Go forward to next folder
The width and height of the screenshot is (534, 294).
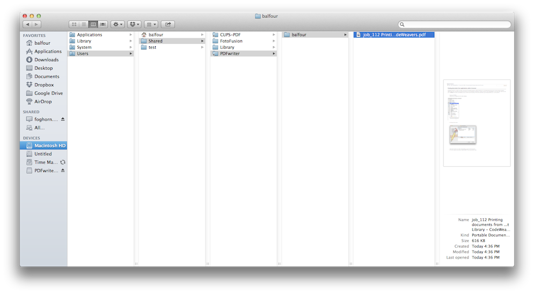click(x=36, y=25)
